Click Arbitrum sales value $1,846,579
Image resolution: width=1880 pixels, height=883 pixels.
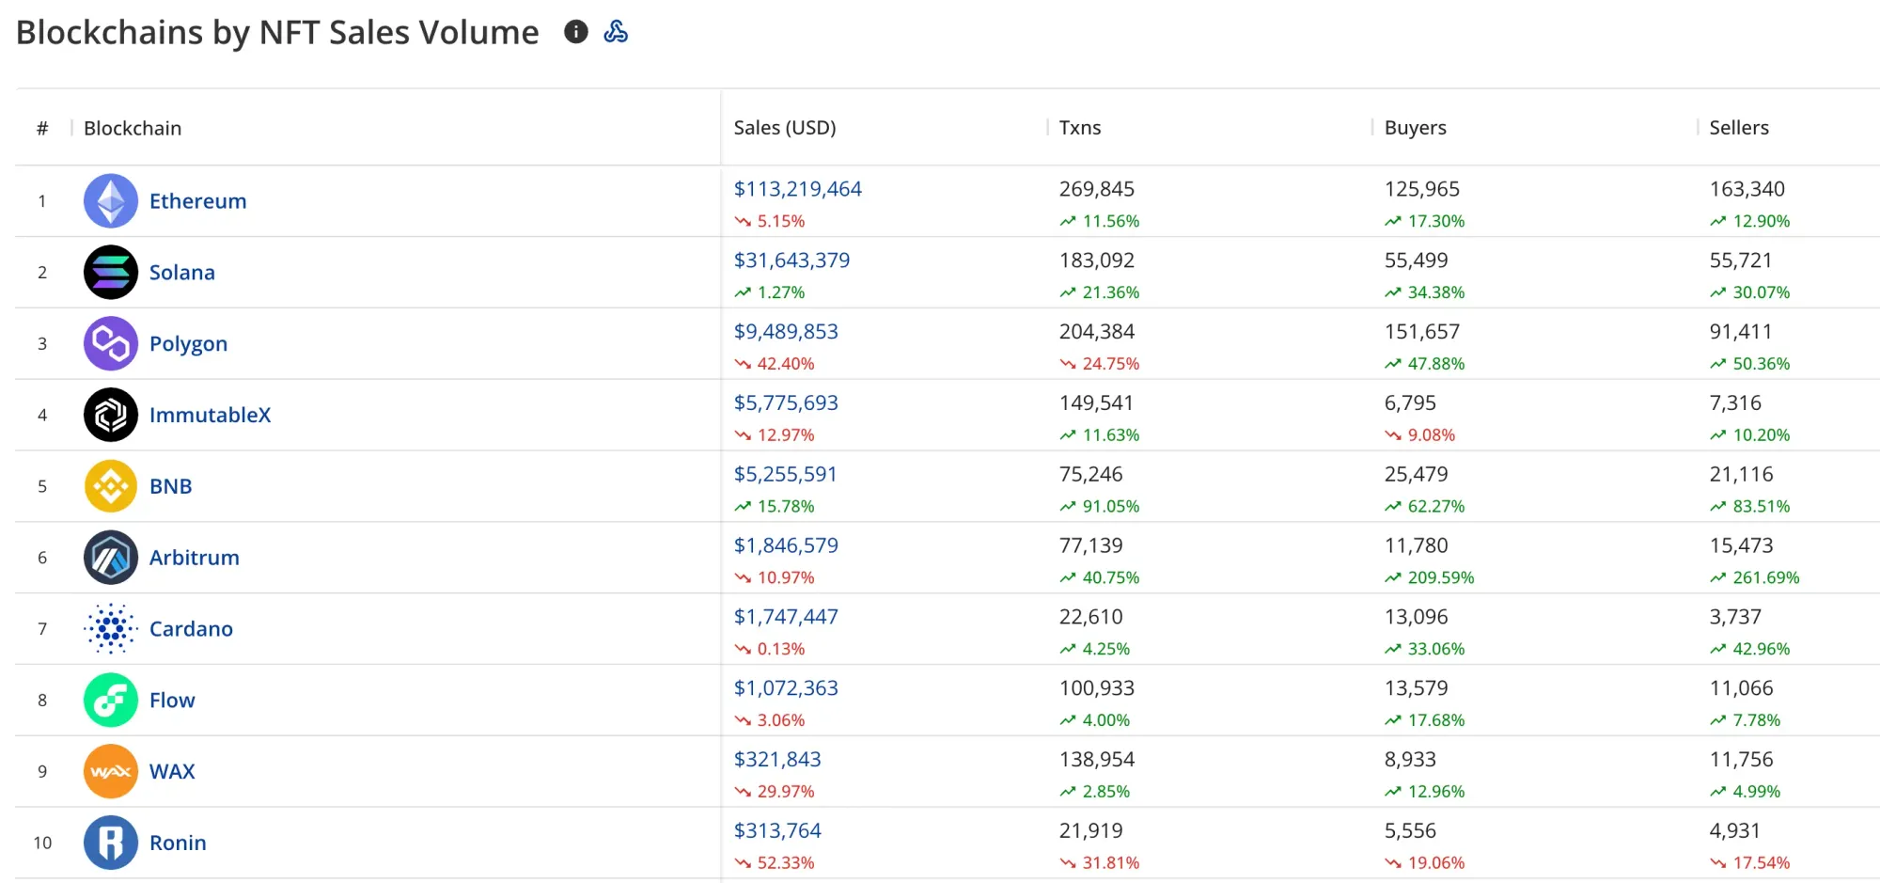coord(786,545)
